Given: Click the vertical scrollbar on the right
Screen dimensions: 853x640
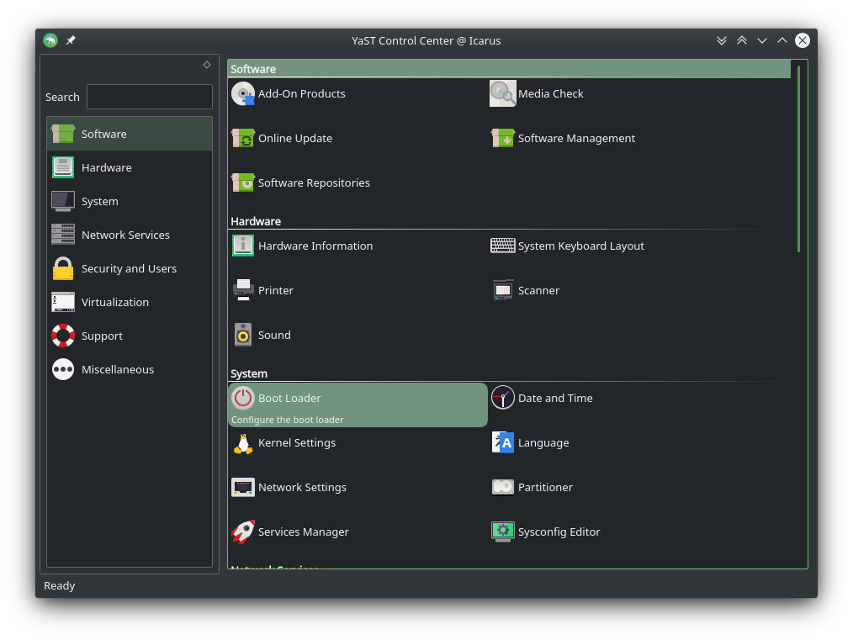Looking at the screenshot, I should (x=797, y=156).
